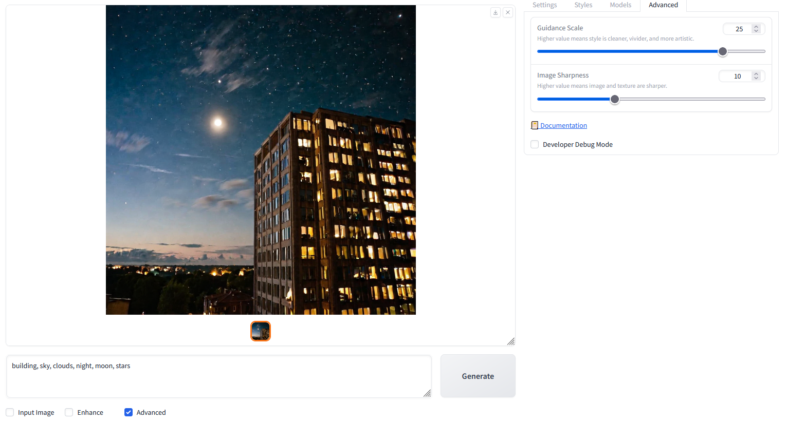The image size is (787, 422).
Task: Decrease Guidance Scale with the down arrow
Action: [756, 31]
